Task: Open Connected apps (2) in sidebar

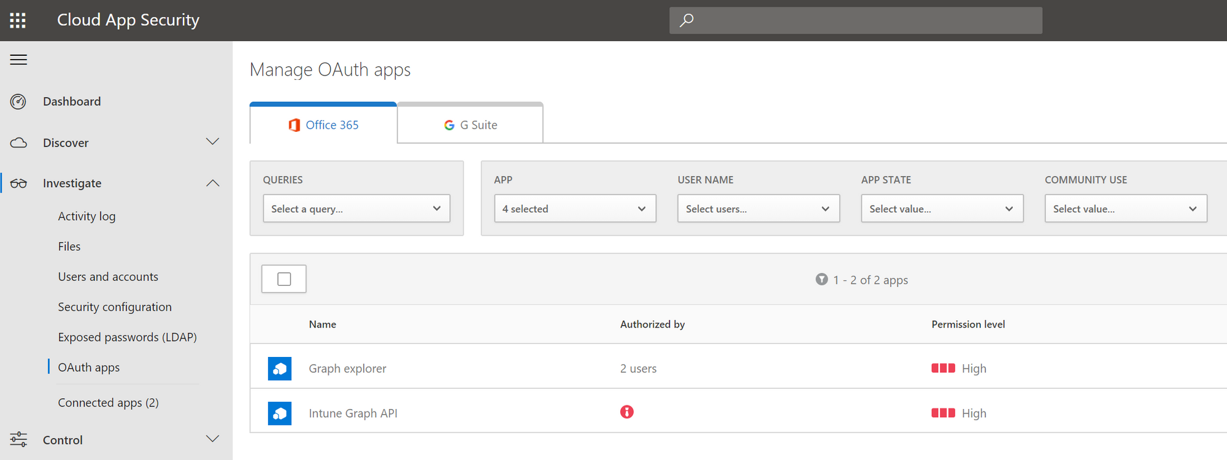Action: tap(108, 402)
